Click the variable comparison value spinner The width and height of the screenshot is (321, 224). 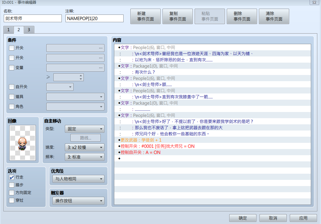point(68,77)
